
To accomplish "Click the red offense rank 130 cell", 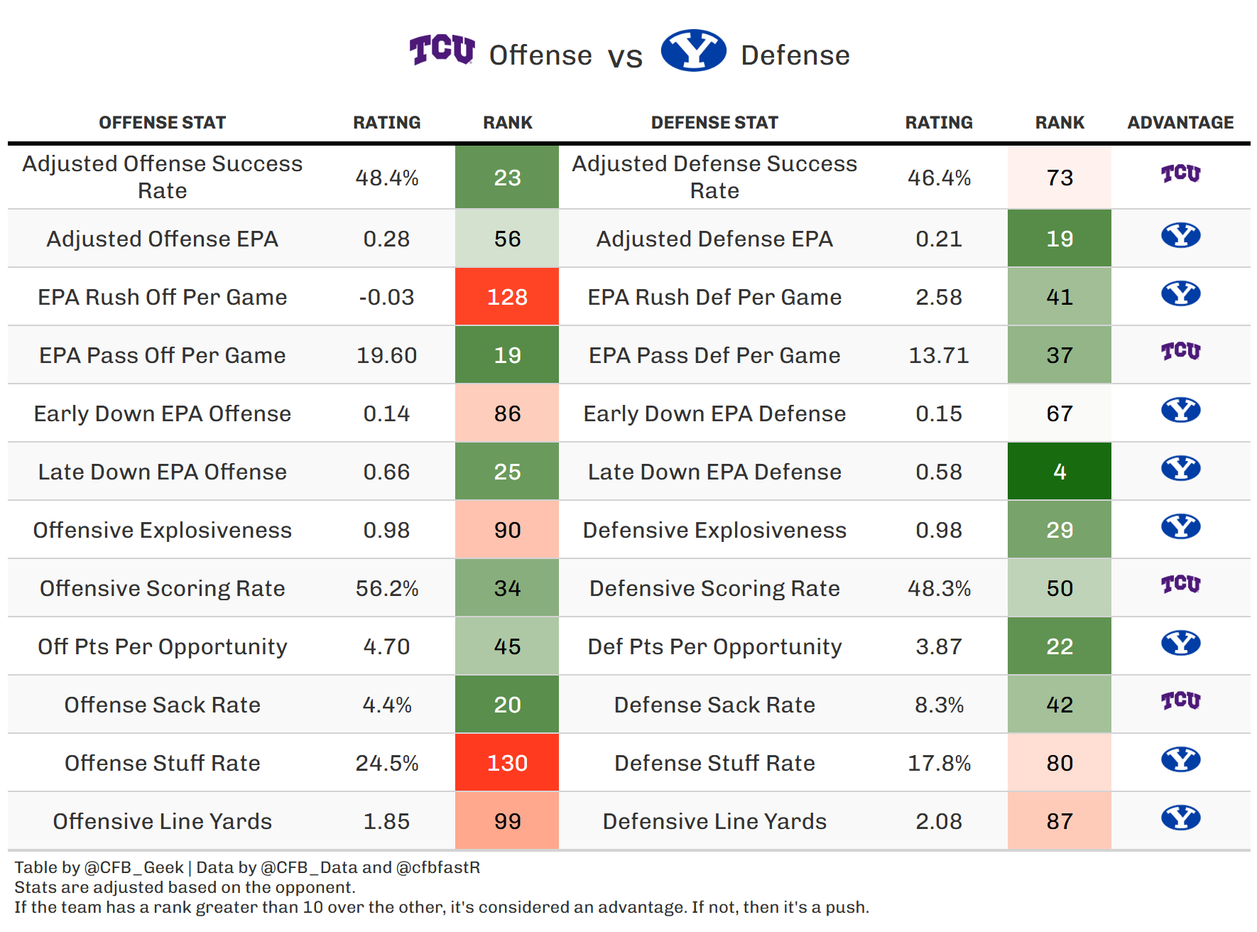I will (x=507, y=763).
